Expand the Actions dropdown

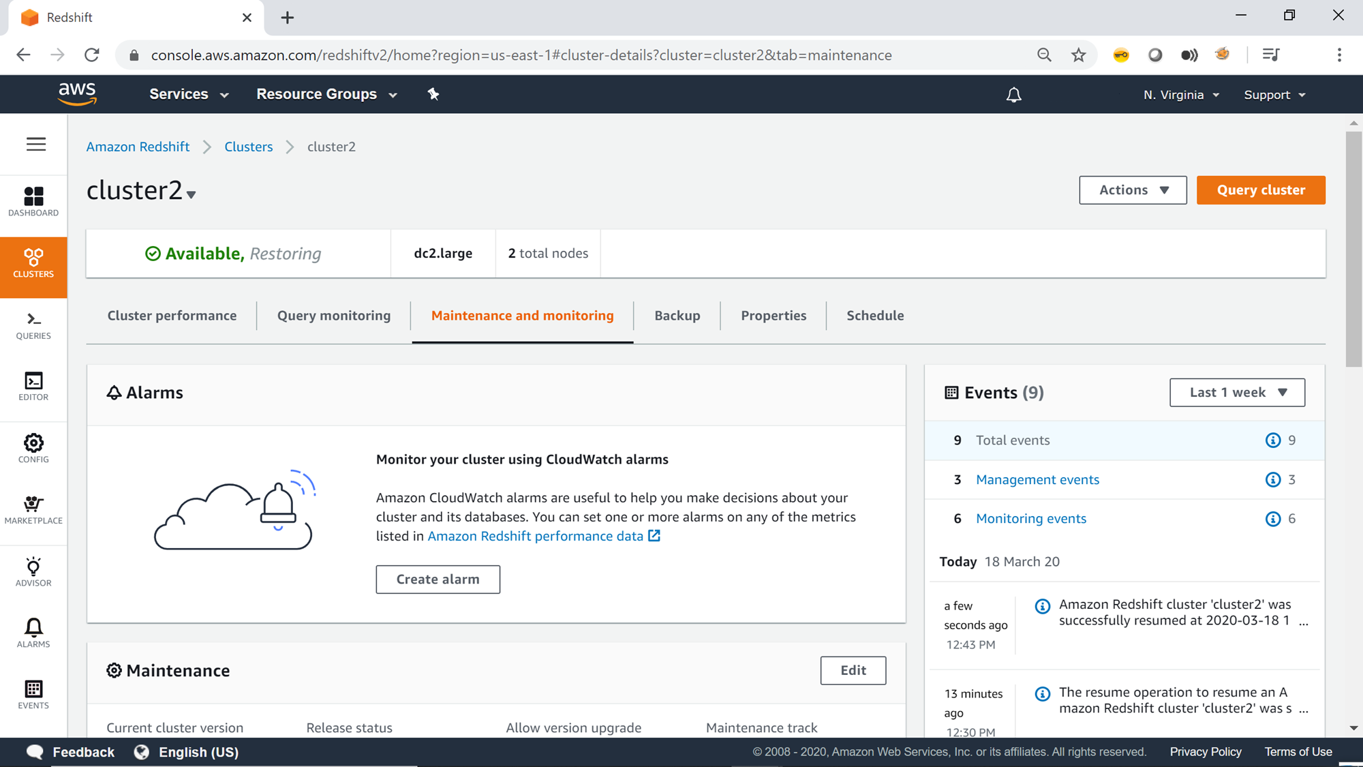pyautogui.click(x=1133, y=190)
